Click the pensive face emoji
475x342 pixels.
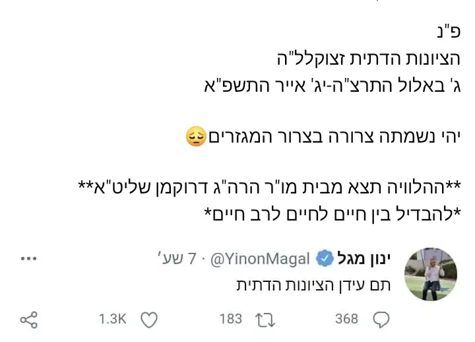[x=197, y=137]
